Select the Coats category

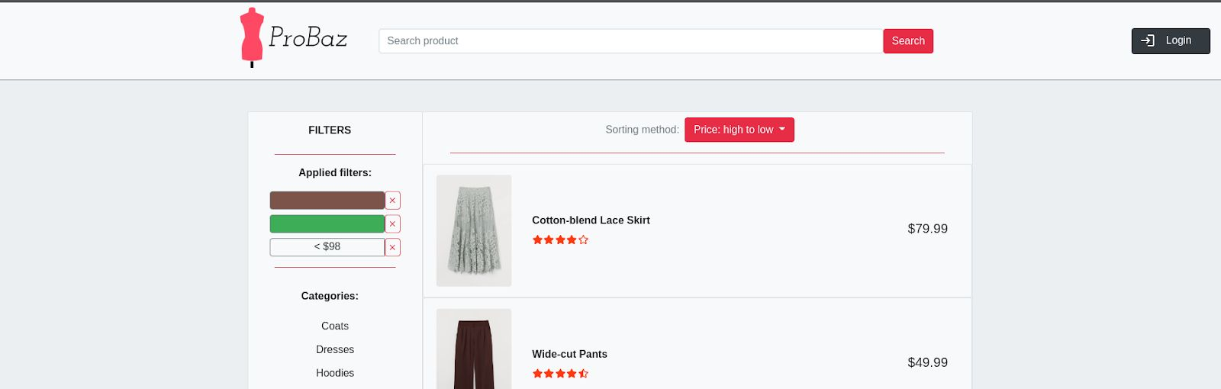tap(335, 326)
